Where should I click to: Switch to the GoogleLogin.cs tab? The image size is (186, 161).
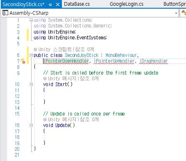click(127, 4)
